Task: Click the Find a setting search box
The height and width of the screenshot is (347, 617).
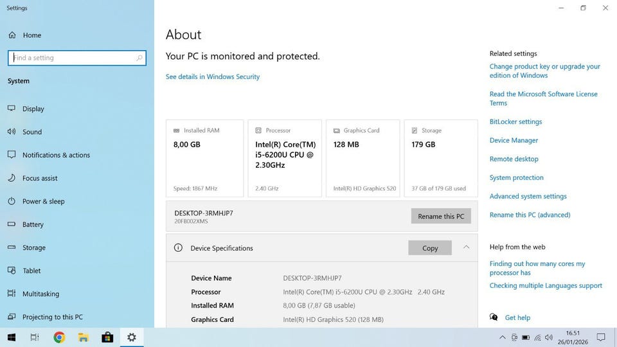Action: (77, 58)
